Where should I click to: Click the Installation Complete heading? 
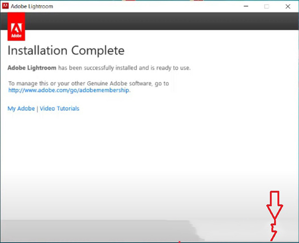[x=66, y=51]
